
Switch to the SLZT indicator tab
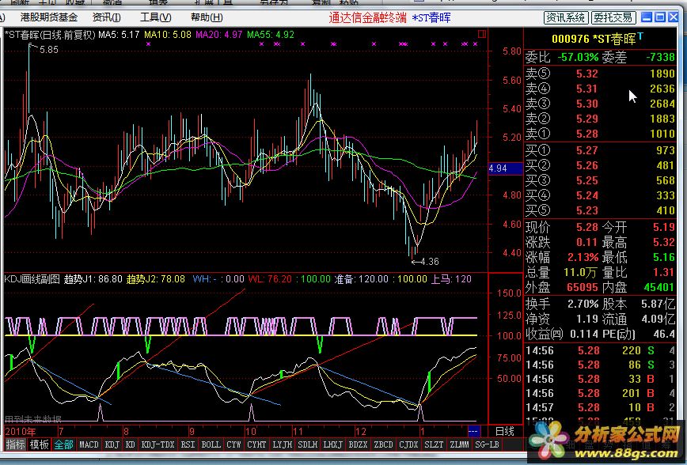click(x=435, y=444)
